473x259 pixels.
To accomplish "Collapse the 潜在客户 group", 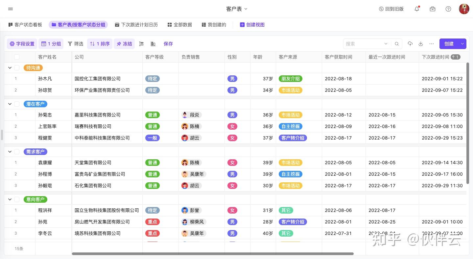I will click(10, 104).
